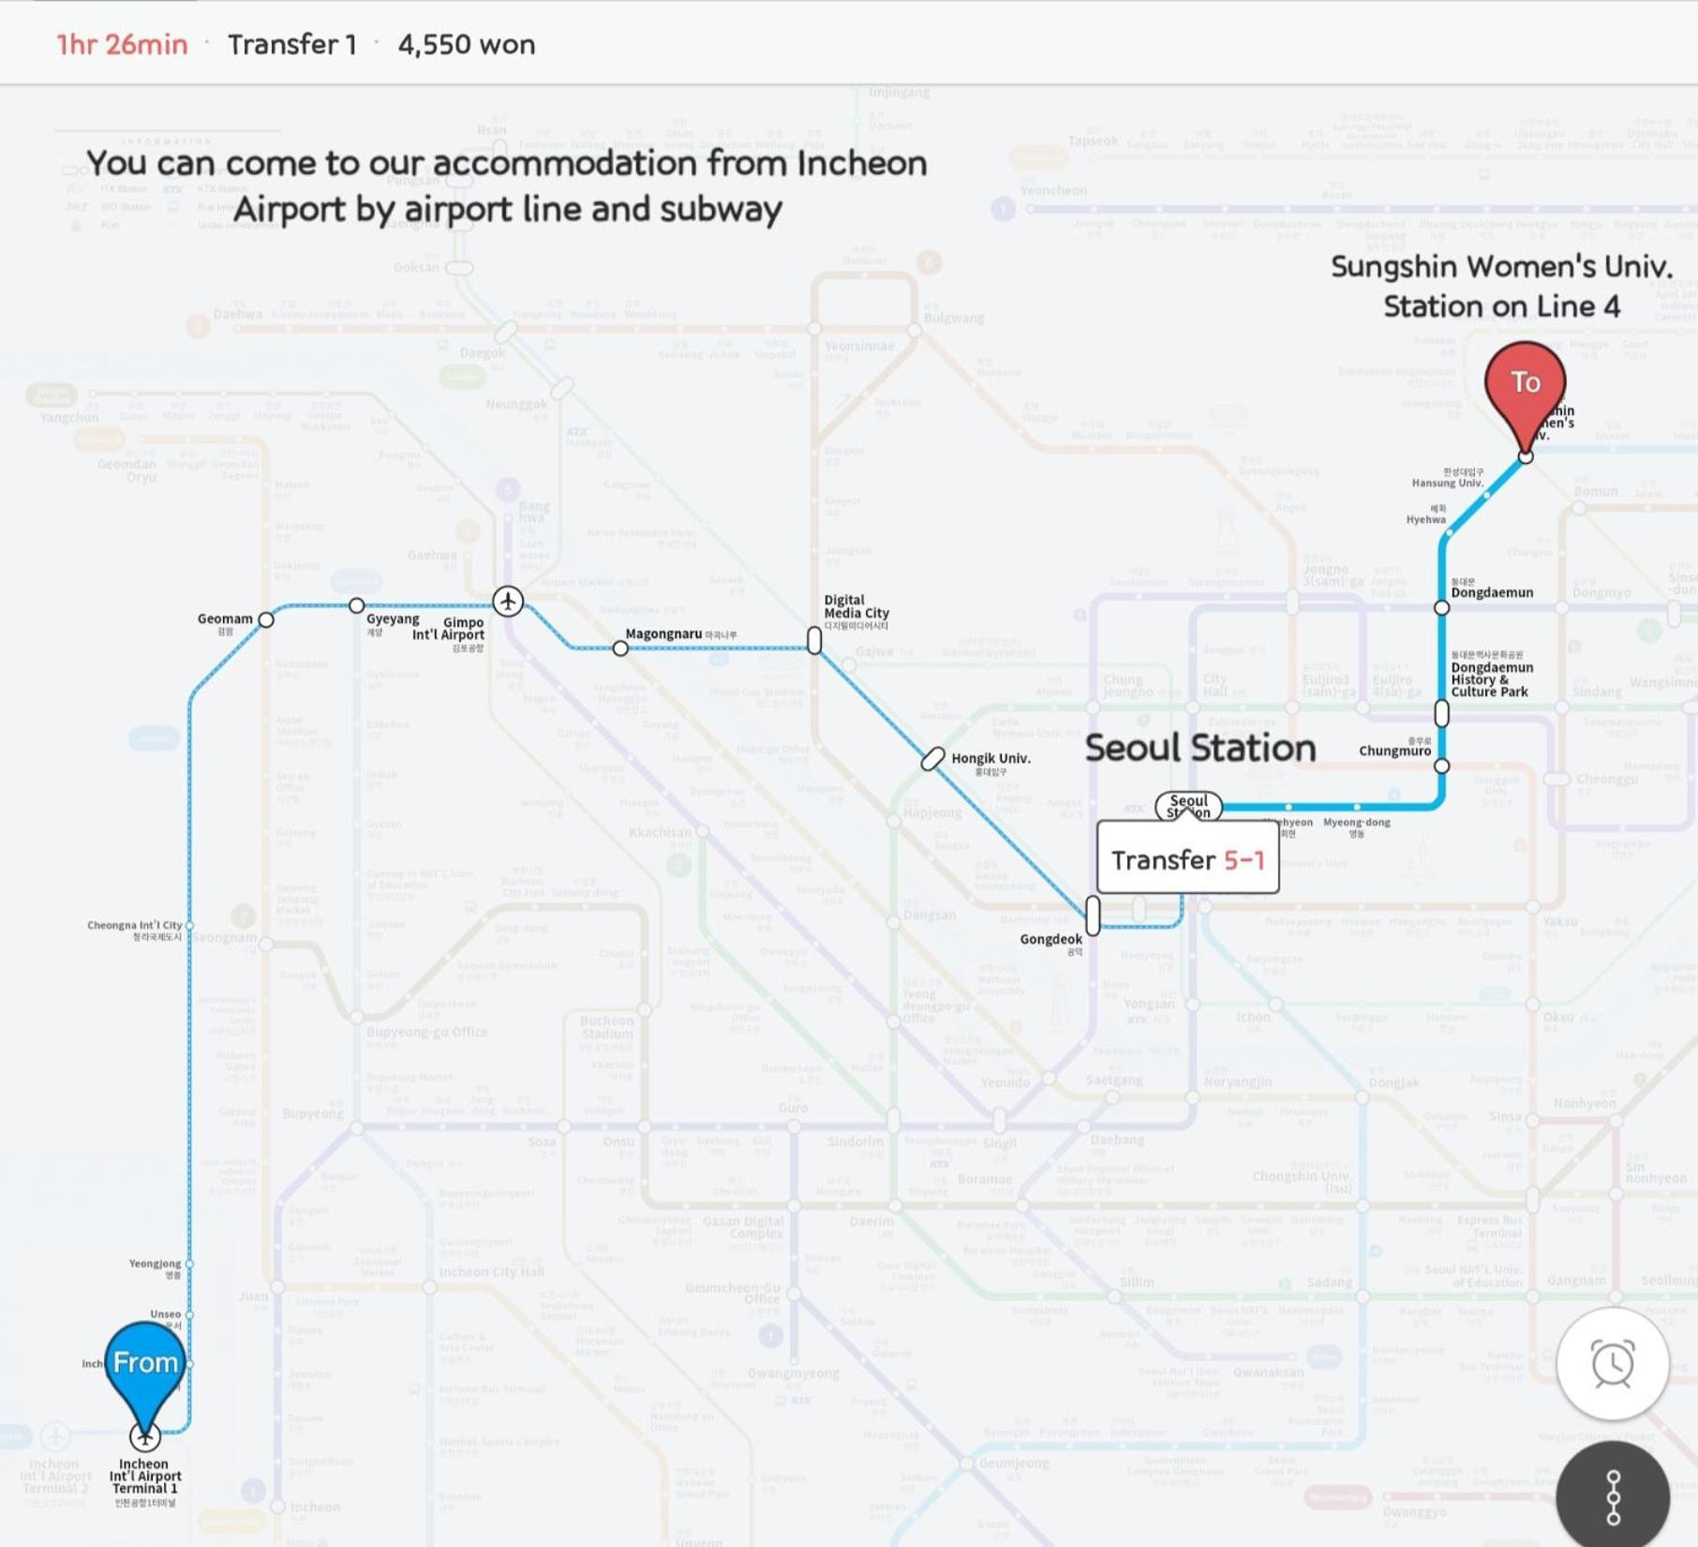Tap the faded Gangnam station label

point(1576,1280)
